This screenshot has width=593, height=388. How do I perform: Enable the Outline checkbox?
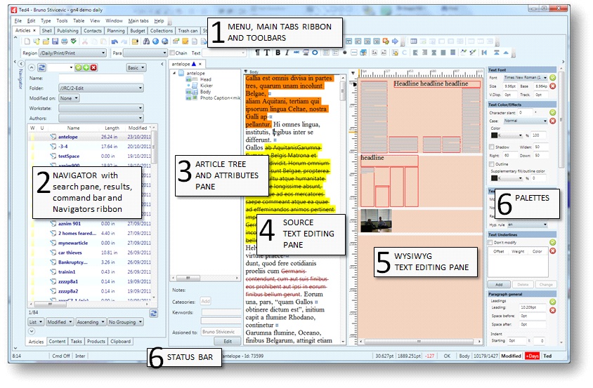[492, 164]
